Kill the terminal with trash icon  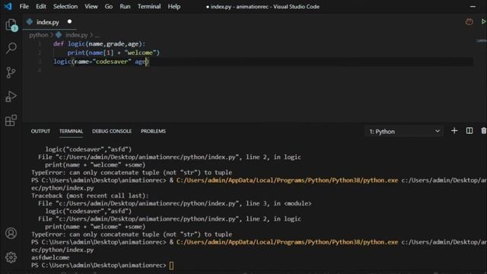tap(484, 131)
